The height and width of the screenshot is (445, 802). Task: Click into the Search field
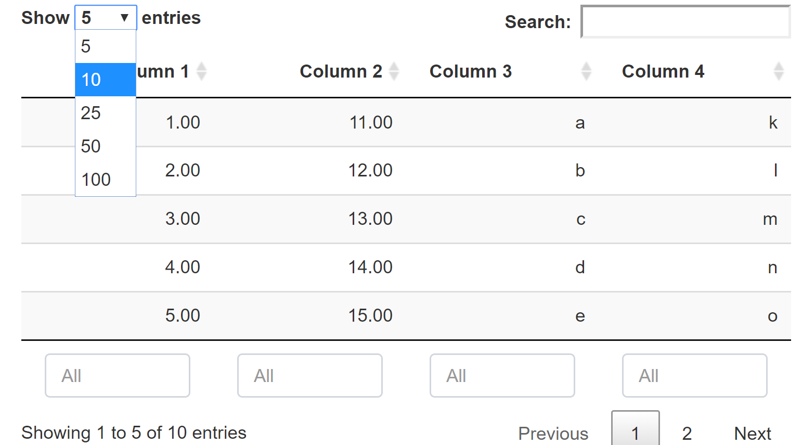tap(685, 22)
